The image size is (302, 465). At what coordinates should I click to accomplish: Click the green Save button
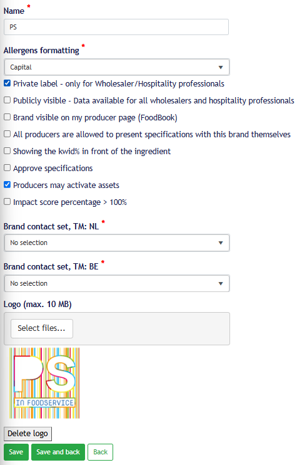tap(16, 452)
